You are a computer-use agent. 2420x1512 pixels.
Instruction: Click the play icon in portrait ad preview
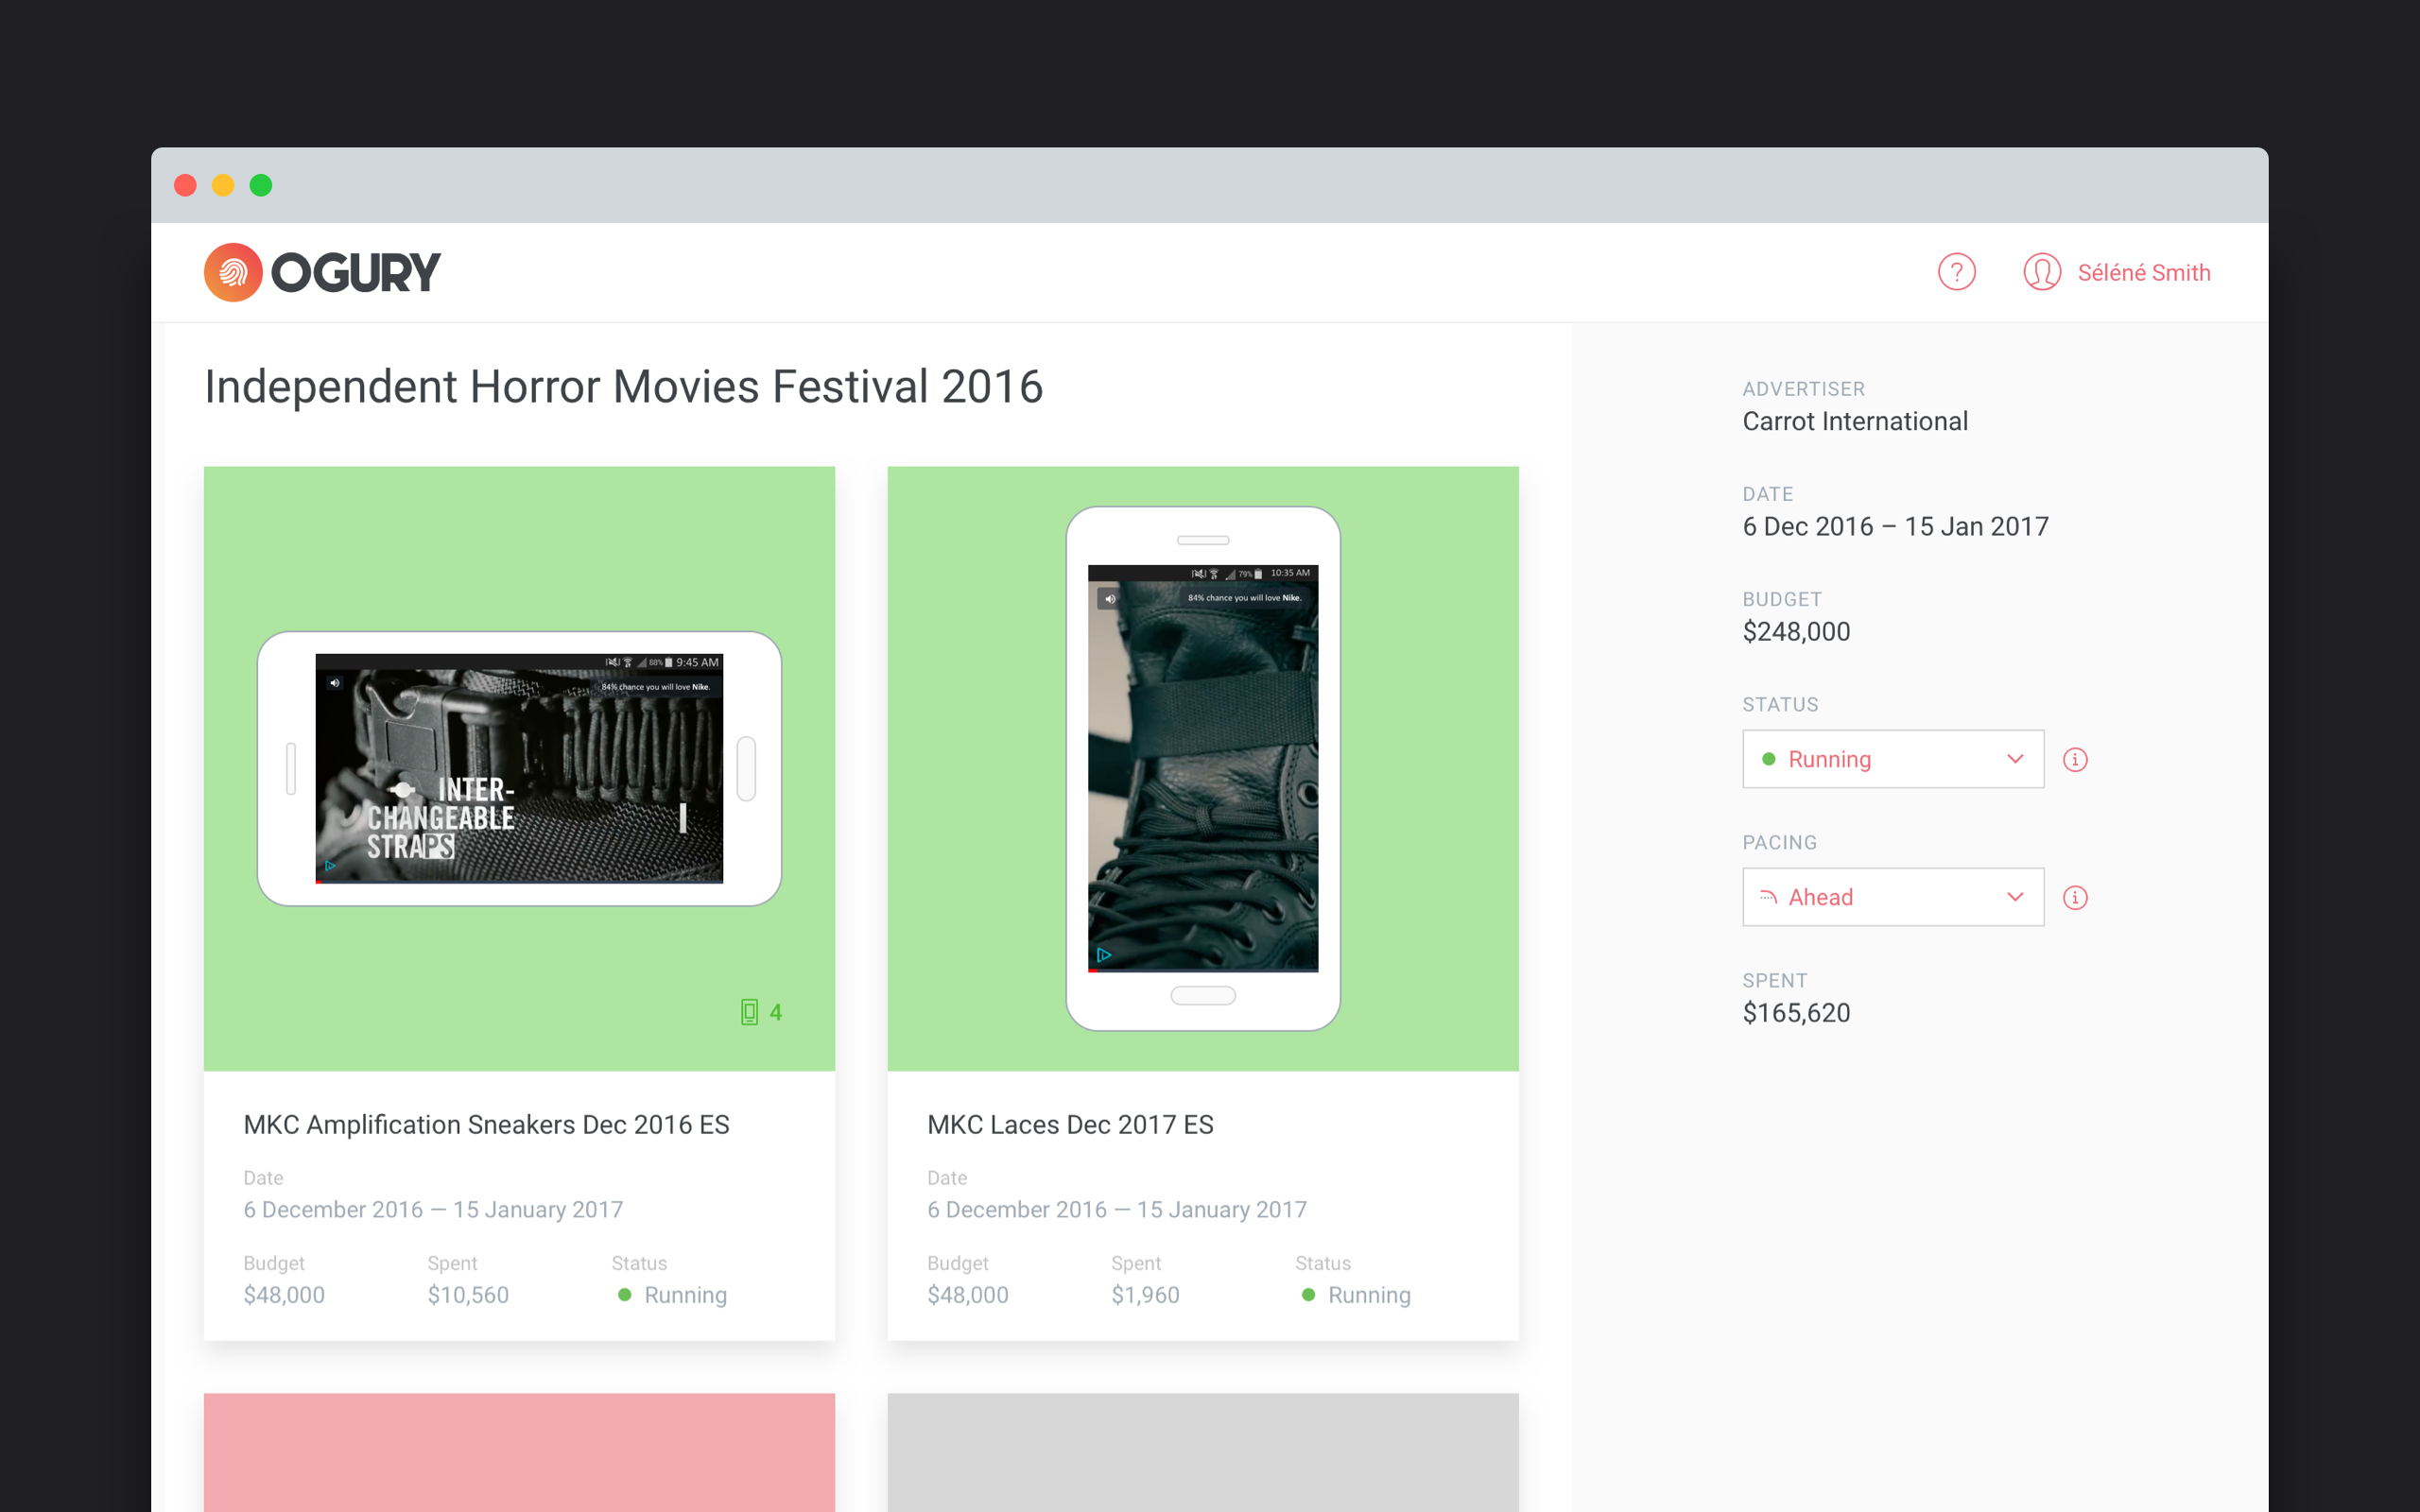[x=1104, y=955]
